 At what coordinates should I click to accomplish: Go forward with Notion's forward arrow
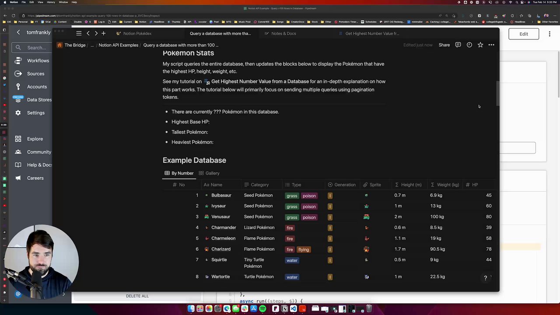click(96, 33)
